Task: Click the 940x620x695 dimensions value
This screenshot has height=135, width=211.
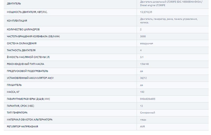Action: tap(148, 99)
